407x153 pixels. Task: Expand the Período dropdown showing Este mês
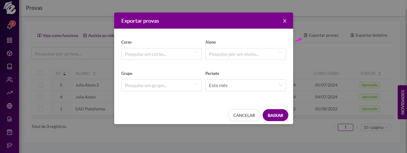(x=246, y=85)
